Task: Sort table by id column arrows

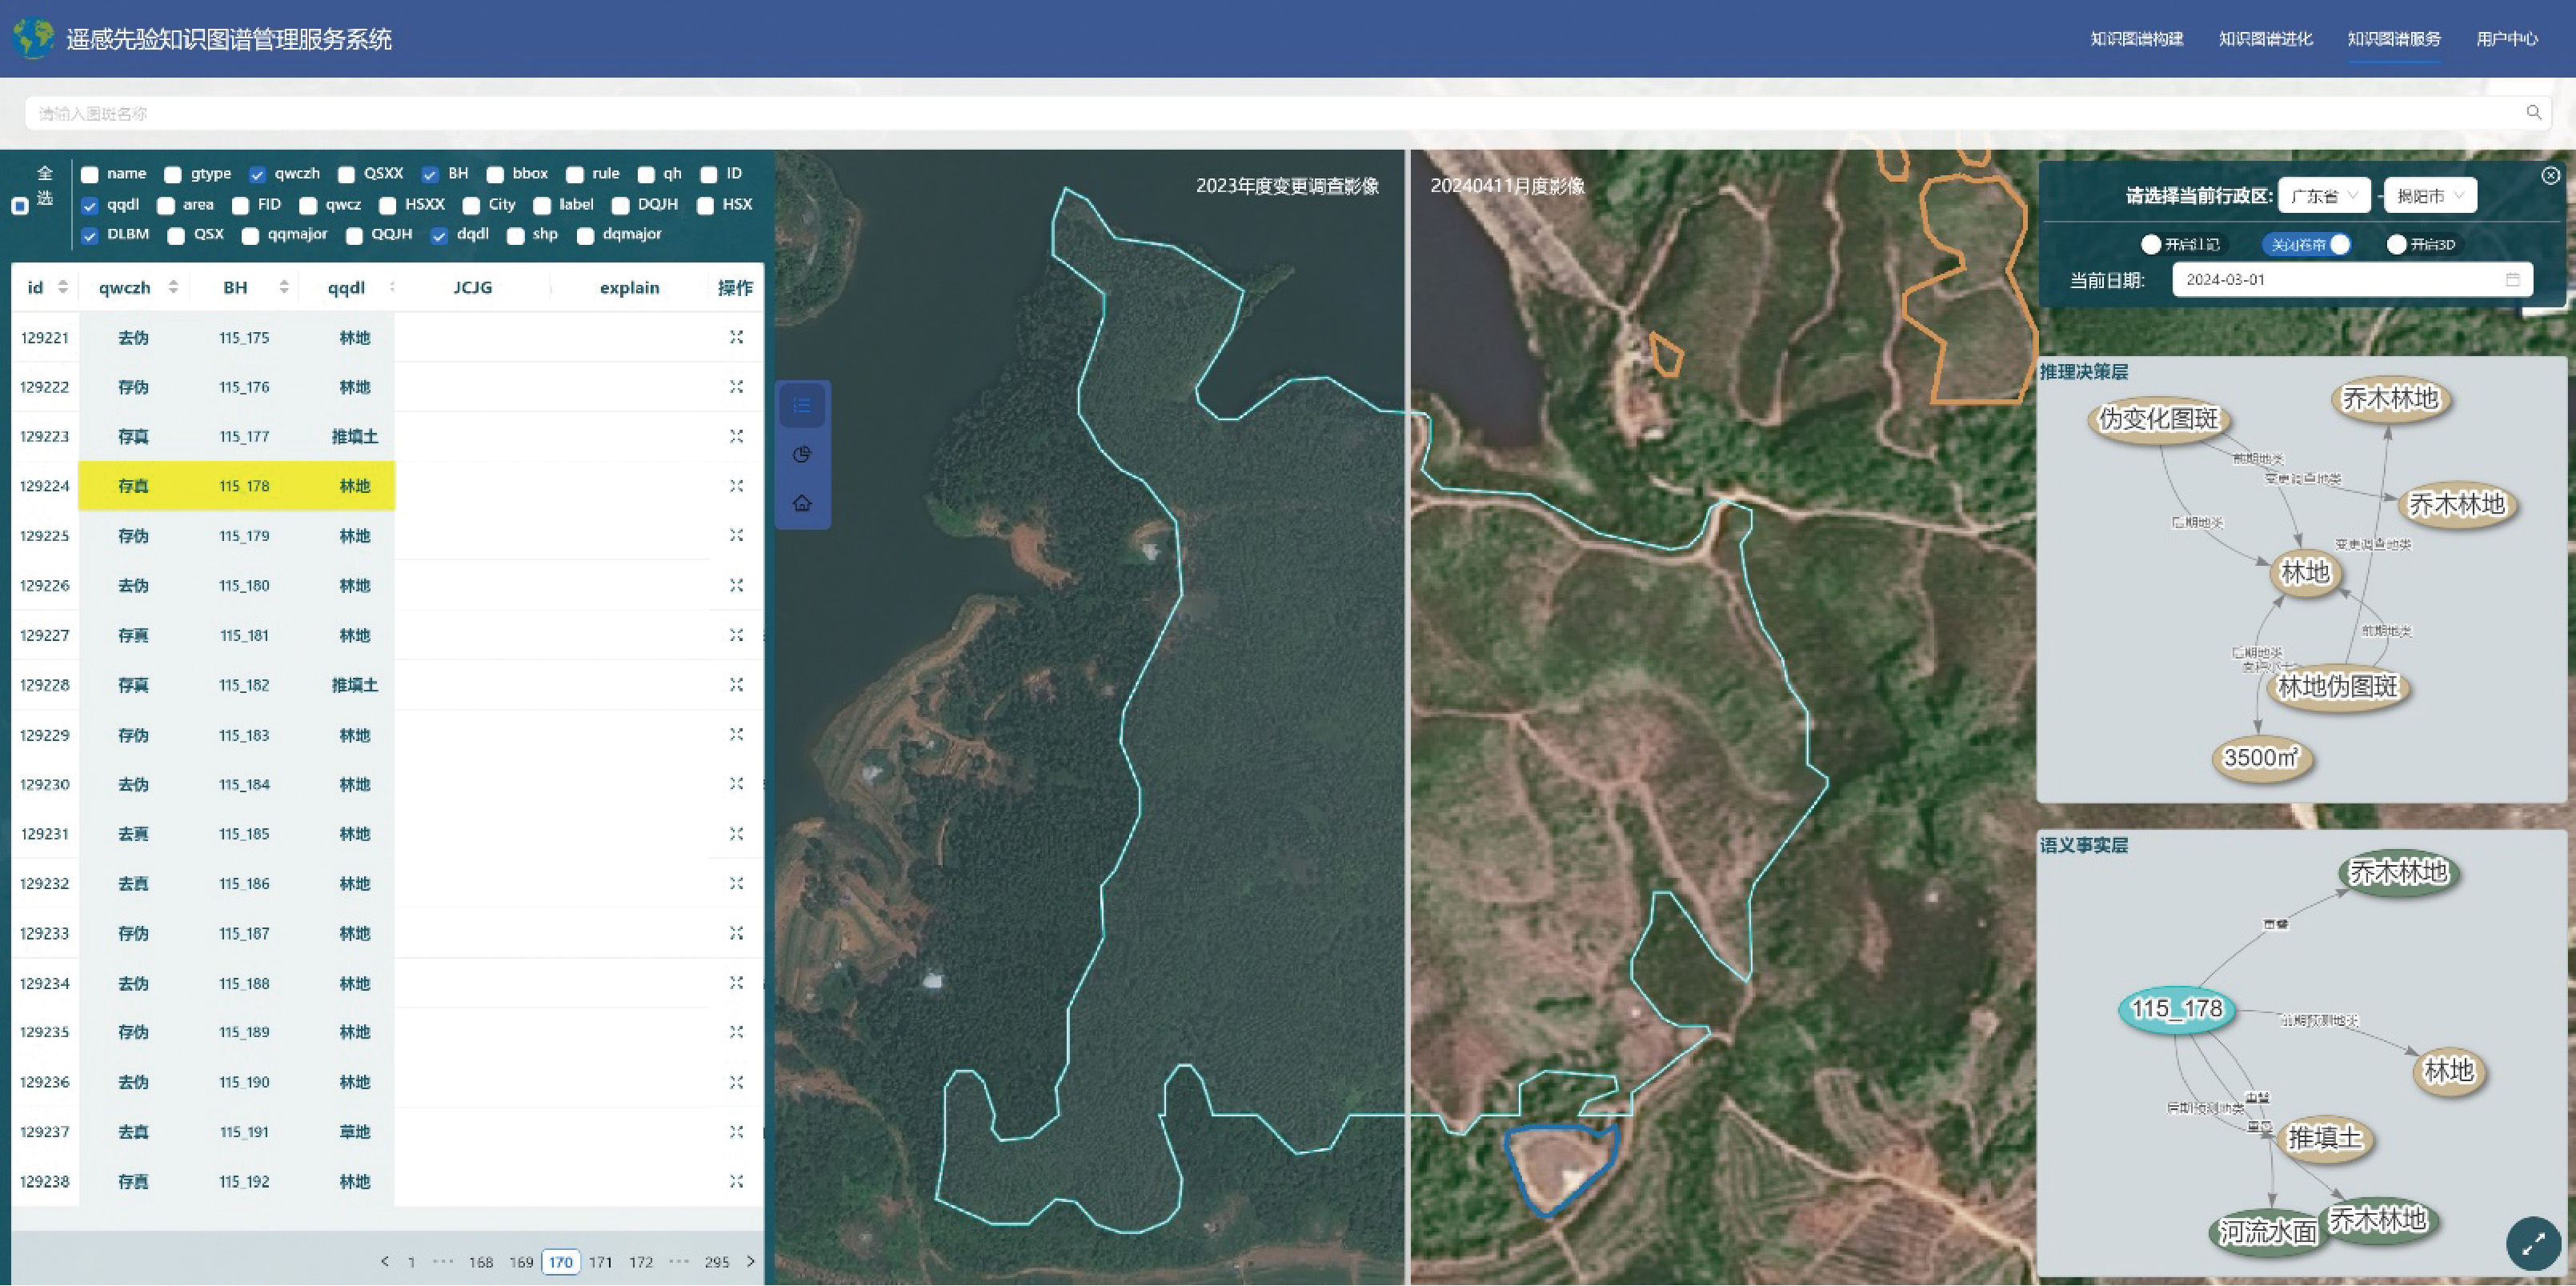Action: pos(63,288)
